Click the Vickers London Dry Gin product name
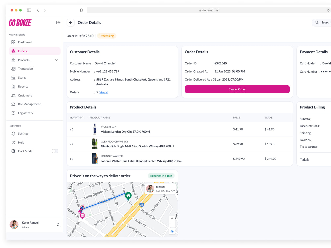331x248 pixels. coord(125,132)
